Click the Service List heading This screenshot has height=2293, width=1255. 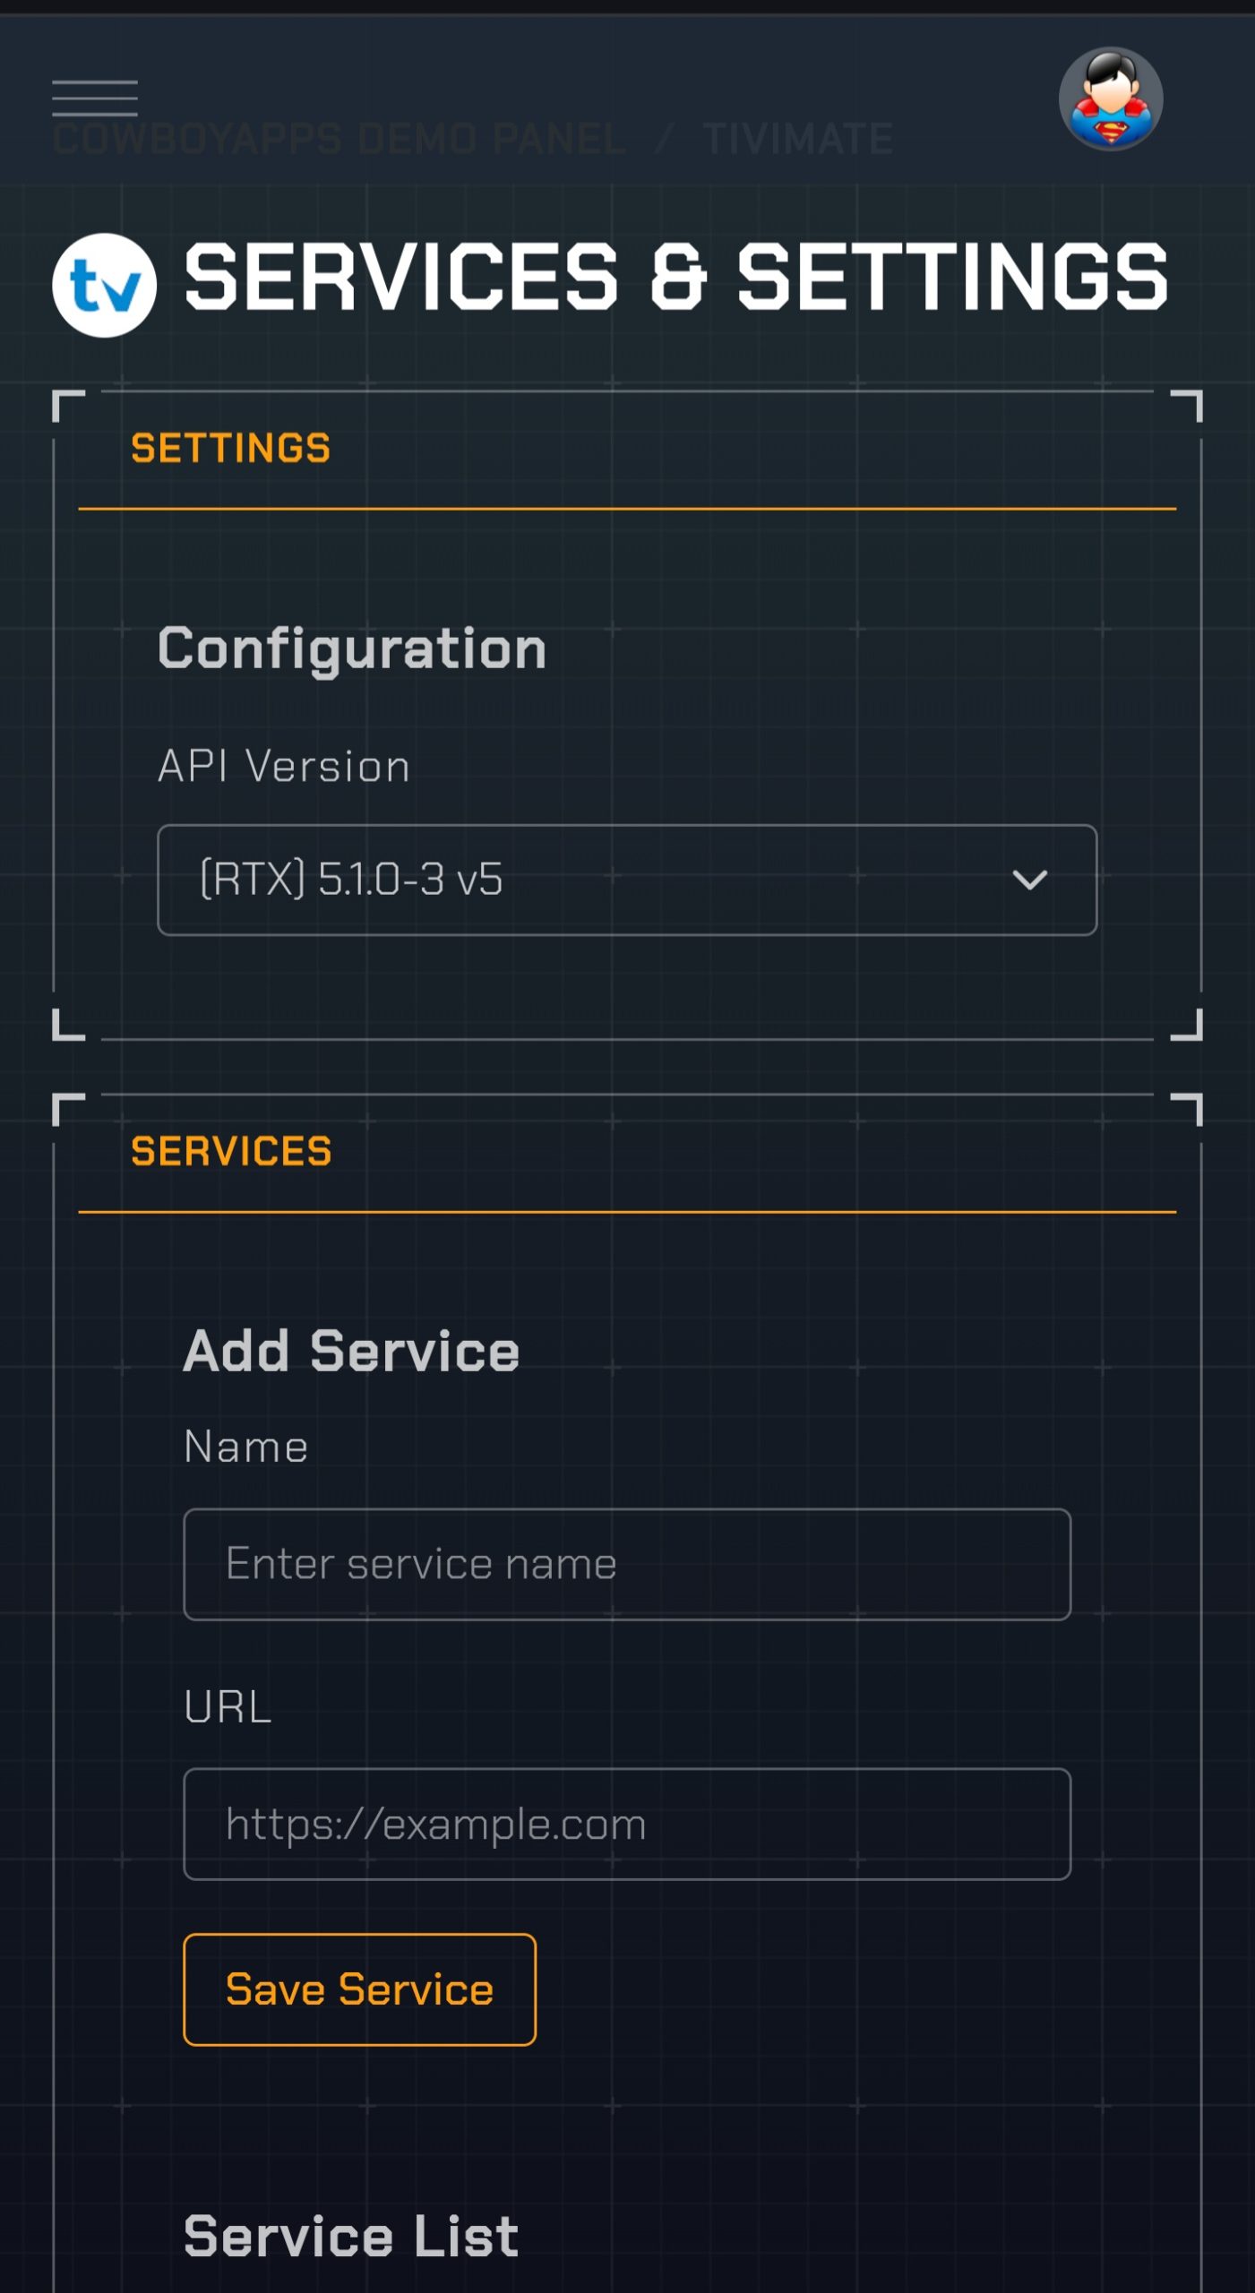[x=351, y=2236]
